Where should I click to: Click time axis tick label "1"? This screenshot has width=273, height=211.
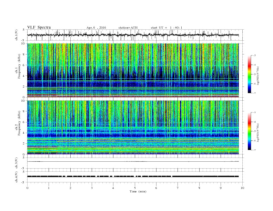(x=49, y=188)
